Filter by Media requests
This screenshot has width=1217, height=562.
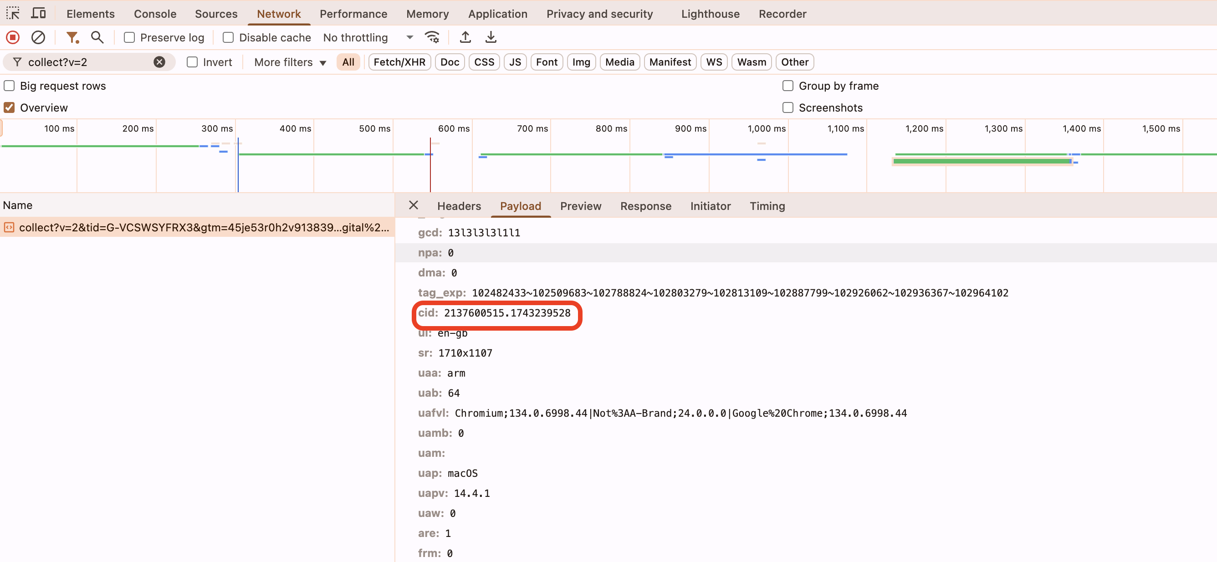[x=620, y=62]
